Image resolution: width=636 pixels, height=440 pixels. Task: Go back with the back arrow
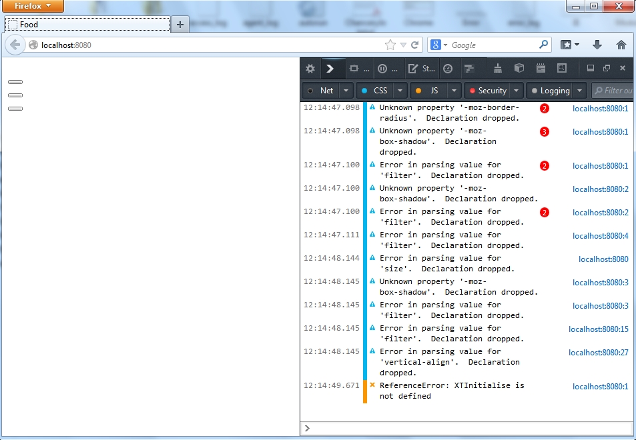pos(15,45)
